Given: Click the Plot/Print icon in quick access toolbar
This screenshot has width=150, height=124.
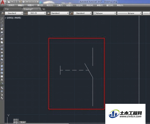Looking at the screenshot, I should (x=23, y=2).
